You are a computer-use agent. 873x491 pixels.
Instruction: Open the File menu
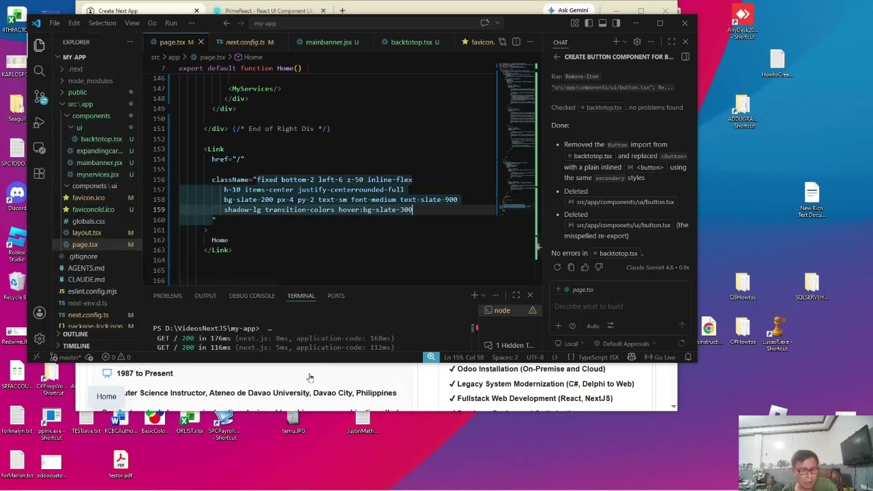55,23
